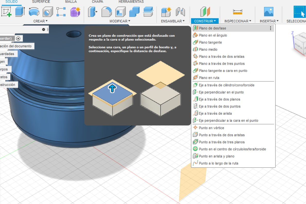Choose Plano a través de tres puntos
306x204 pixels.
click(x=233, y=64)
